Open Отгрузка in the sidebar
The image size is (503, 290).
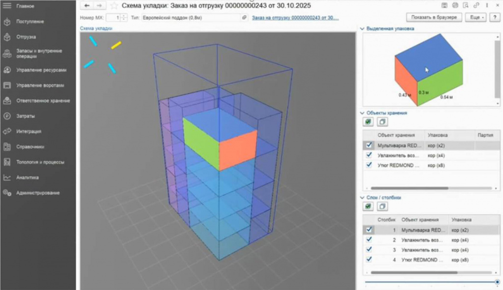click(26, 37)
